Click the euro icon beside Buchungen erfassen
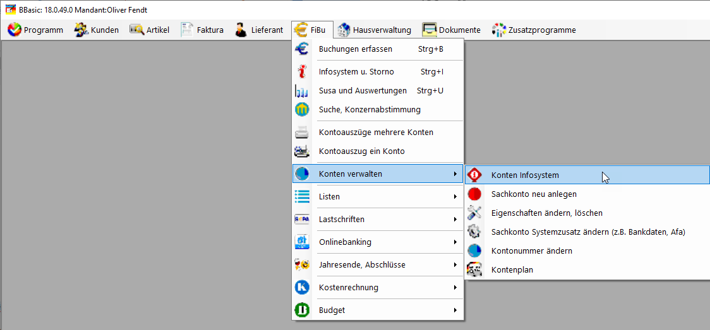The image size is (710, 330). pos(301,49)
